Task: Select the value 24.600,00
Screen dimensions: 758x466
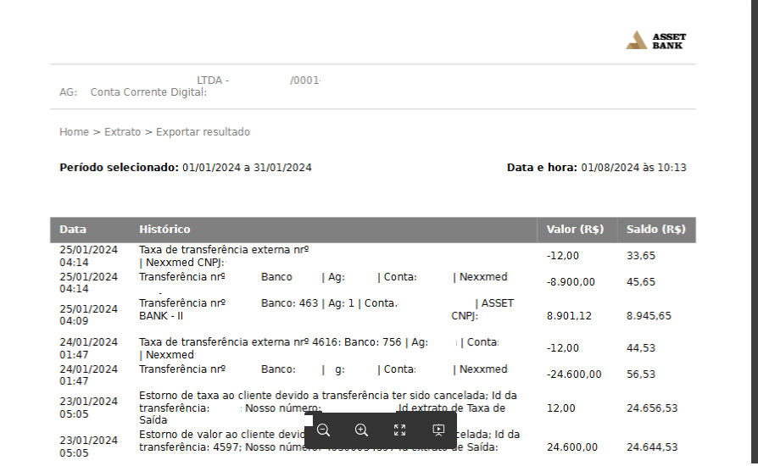Action: (571, 447)
